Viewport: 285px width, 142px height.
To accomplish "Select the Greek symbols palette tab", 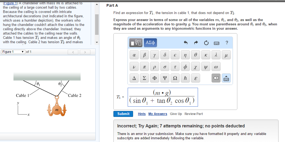I will pyautogui.click(x=150, y=43).
